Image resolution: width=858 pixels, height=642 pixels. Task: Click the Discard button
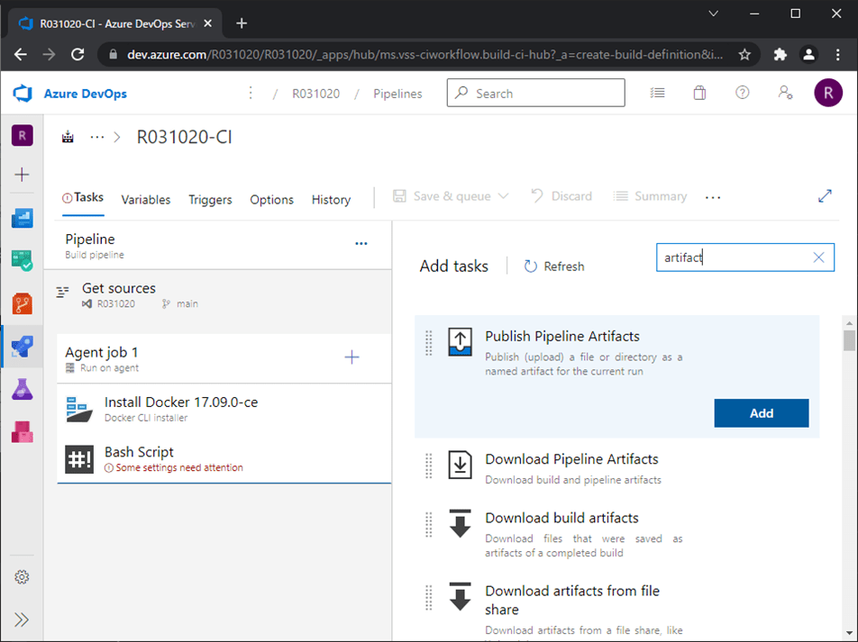coord(561,195)
